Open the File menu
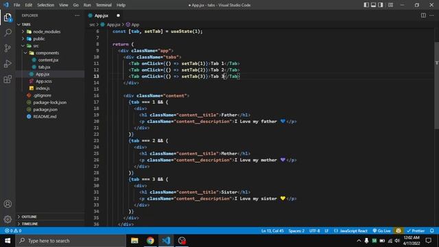439x247 pixels. 16,5
